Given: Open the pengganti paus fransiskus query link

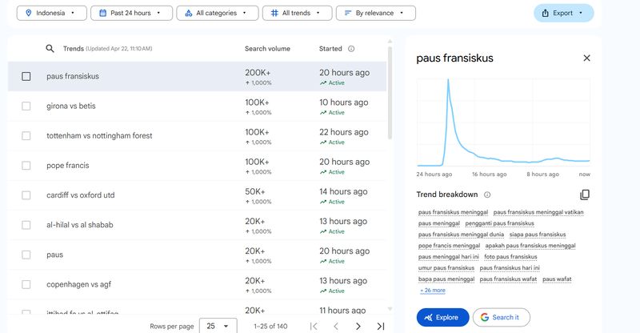Looking at the screenshot, I should click(x=499, y=223).
